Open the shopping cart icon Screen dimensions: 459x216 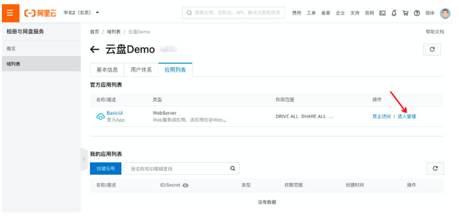click(405, 13)
